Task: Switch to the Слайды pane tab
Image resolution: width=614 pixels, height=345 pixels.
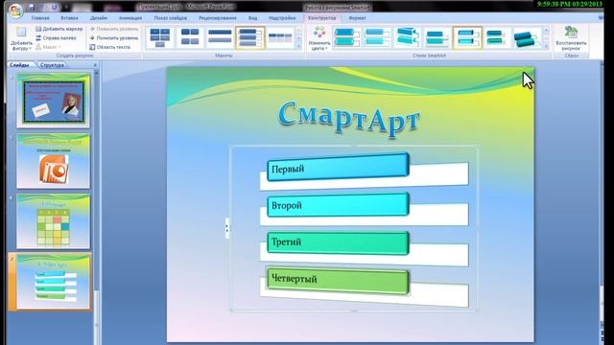Action: [19, 65]
